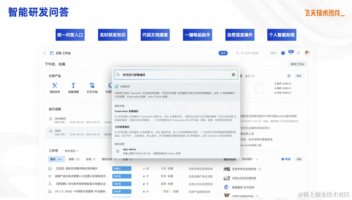Click the blue plus create icon
Image resolution: width=352 pixels, height=200 pixels.
(283, 53)
